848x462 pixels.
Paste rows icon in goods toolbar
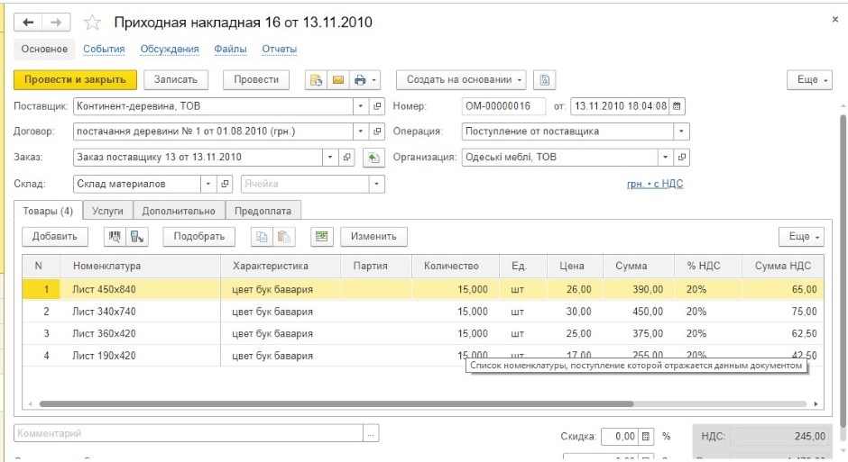284,236
